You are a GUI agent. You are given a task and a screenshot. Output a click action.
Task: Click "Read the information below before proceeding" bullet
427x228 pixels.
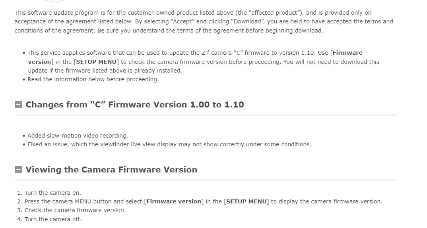pos(93,79)
